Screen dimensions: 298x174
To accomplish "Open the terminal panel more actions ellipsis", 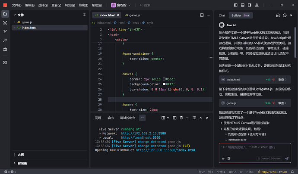I will click(x=187, y=118).
